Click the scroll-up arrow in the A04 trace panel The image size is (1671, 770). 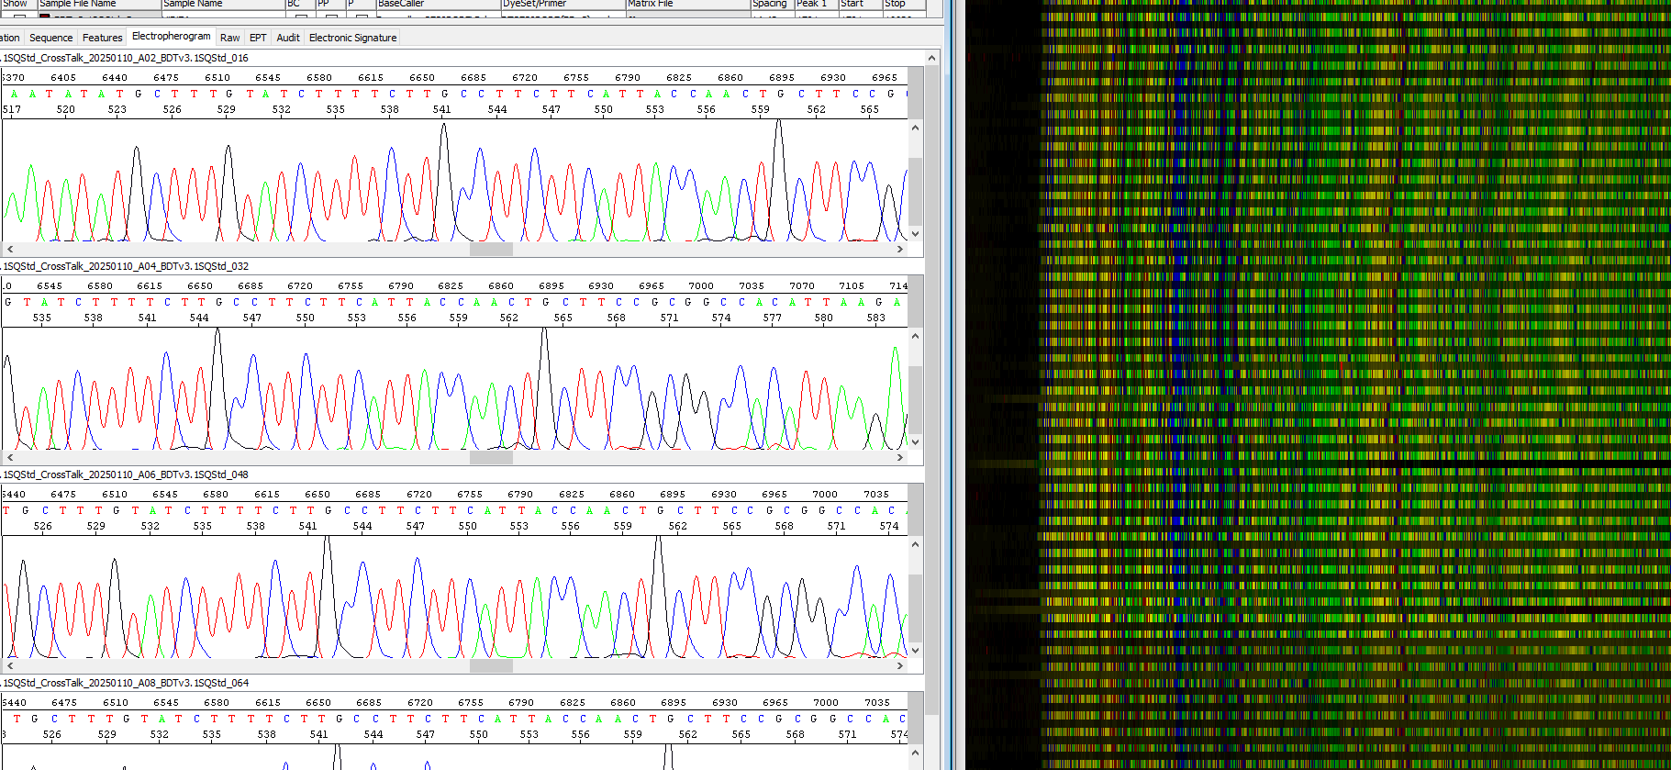[915, 336]
